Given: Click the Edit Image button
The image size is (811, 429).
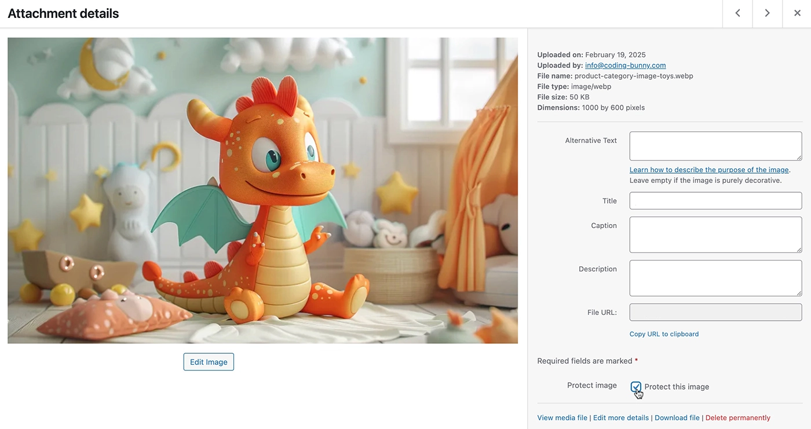Looking at the screenshot, I should 209,362.
